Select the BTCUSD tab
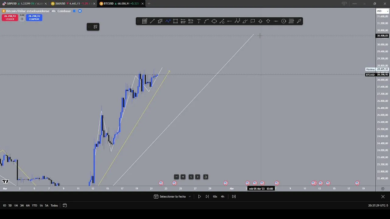Screen dimensions: 390x219 pos(122,4)
